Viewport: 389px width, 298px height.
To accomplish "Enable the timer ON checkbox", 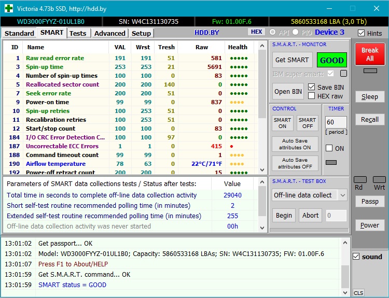I will (329, 148).
